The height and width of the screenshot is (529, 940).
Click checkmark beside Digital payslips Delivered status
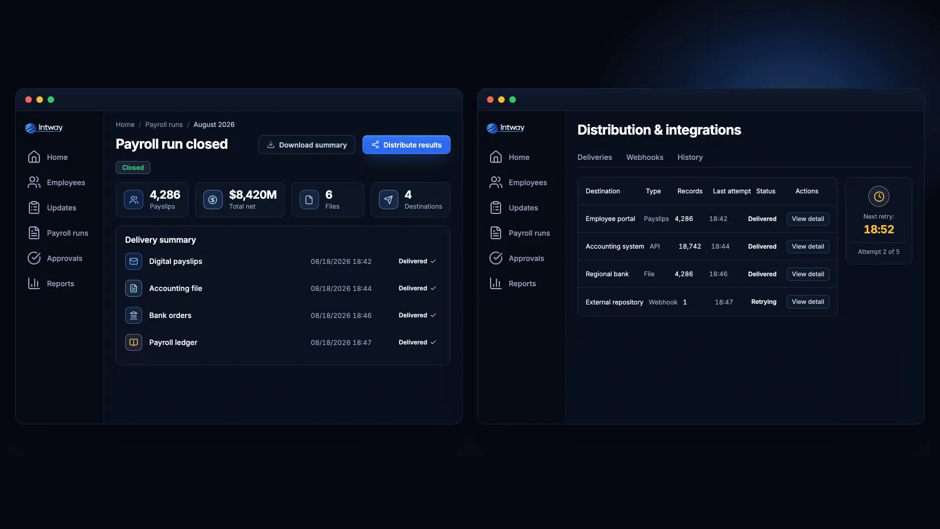434,261
